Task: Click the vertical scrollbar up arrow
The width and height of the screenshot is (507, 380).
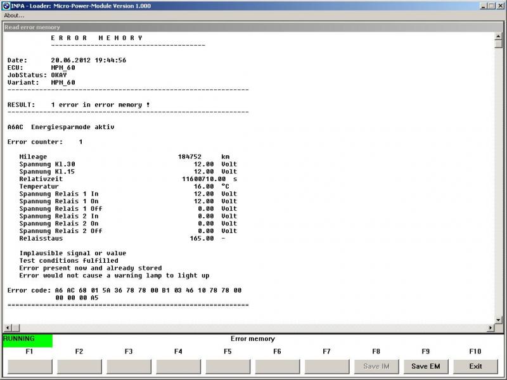Action: (498, 36)
